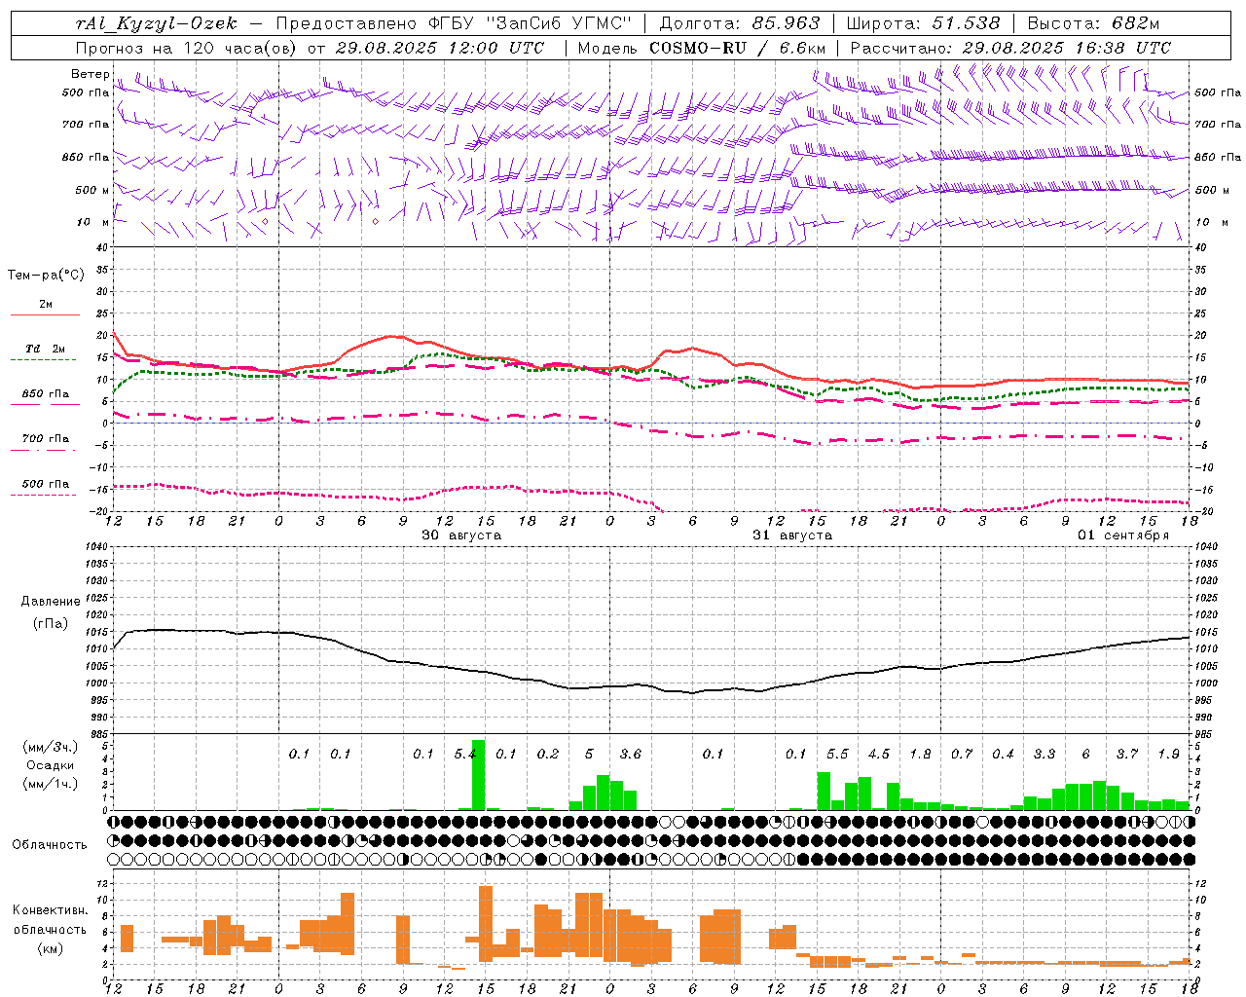The width and height of the screenshot is (1246, 997).
Task: Click the 'Тем-ра(°C)' temperature label
Action: point(46,276)
